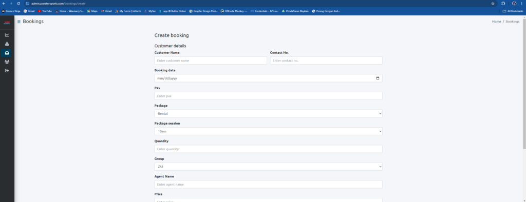Focus the Agent Name input field
This screenshot has width=526, height=202.
(x=268, y=184)
